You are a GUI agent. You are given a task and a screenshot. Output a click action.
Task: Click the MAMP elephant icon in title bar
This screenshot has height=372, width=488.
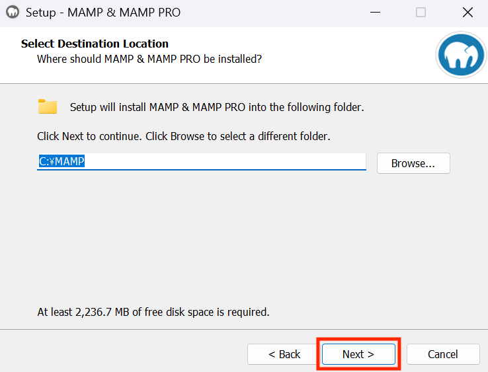[13, 13]
